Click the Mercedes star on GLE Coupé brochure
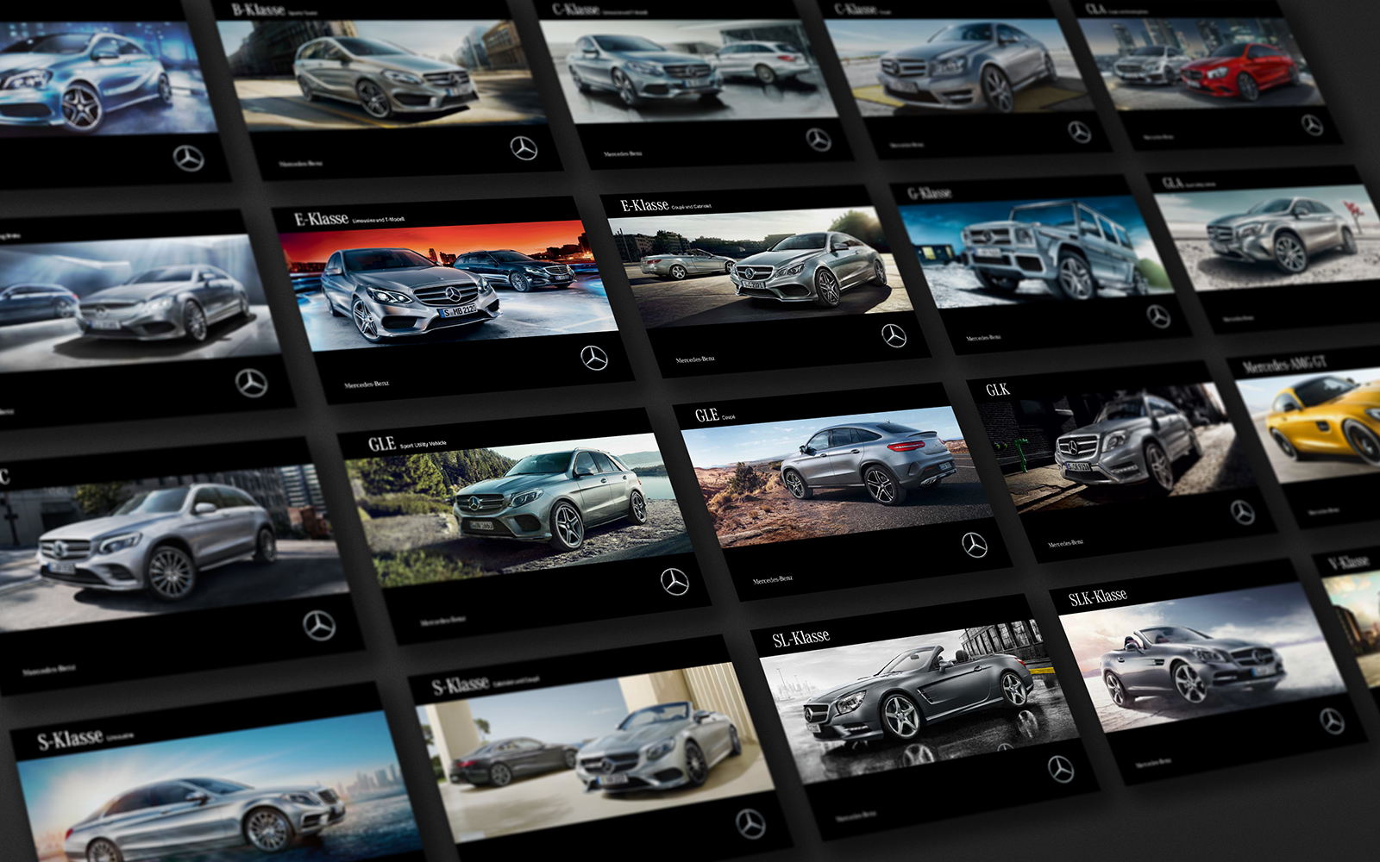Viewport: 1380px width, 862px height. click(x=975, y=545)
